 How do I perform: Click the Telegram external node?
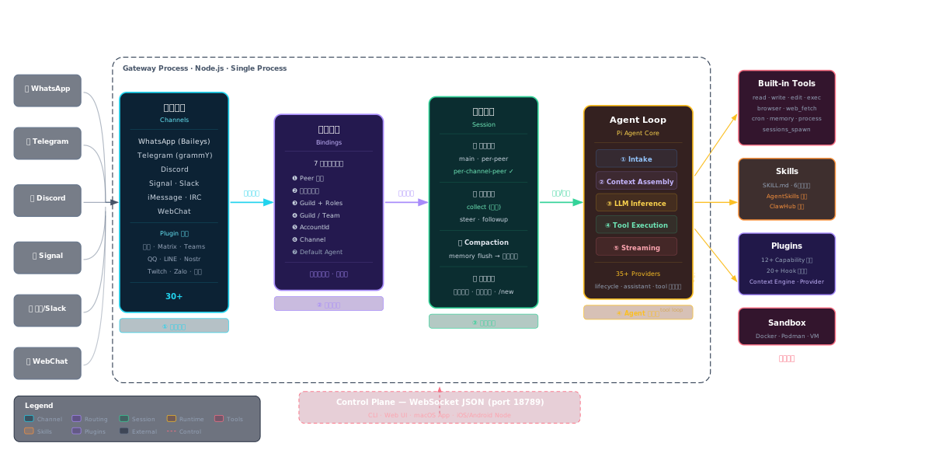tap(47, 143)
